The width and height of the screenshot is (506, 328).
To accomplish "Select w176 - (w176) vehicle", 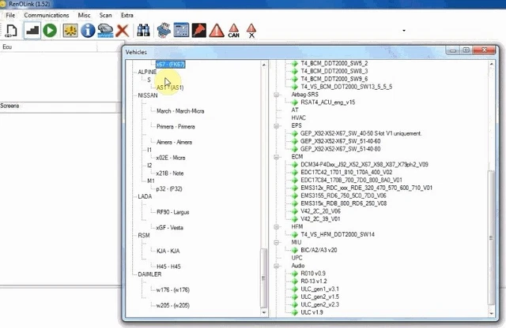I will (173, 289).
